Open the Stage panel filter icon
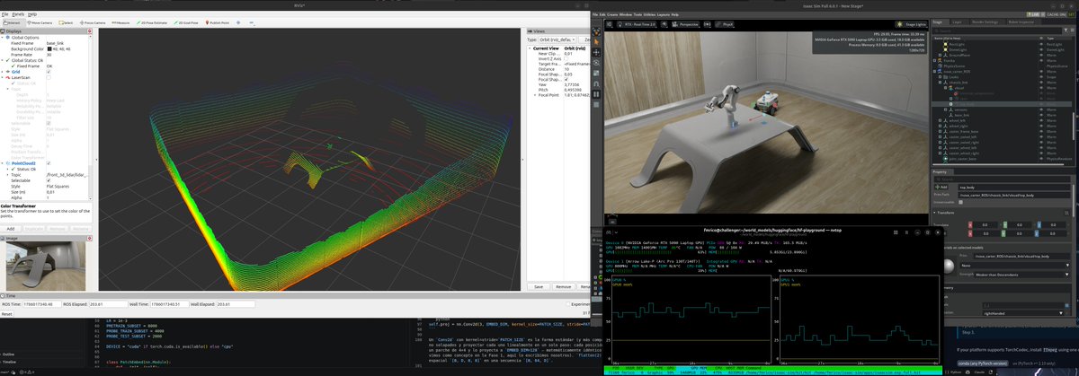The image size is (1079, 376). pos(1066,31)
